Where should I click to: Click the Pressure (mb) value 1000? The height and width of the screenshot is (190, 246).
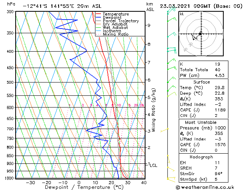tap(220, 128)
